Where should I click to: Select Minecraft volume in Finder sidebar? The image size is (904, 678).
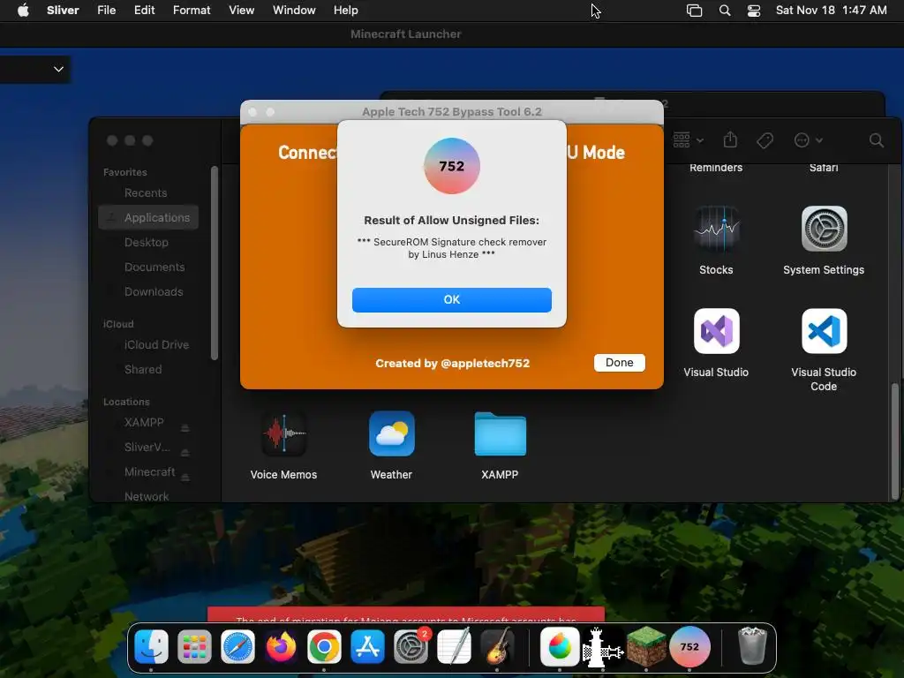click(x=149, y=472)
